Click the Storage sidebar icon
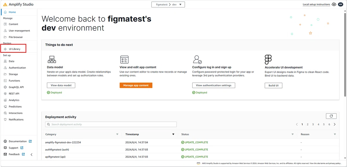Image resolution: width=347 pixels, height=167 pixels. (x=5, y=74)
